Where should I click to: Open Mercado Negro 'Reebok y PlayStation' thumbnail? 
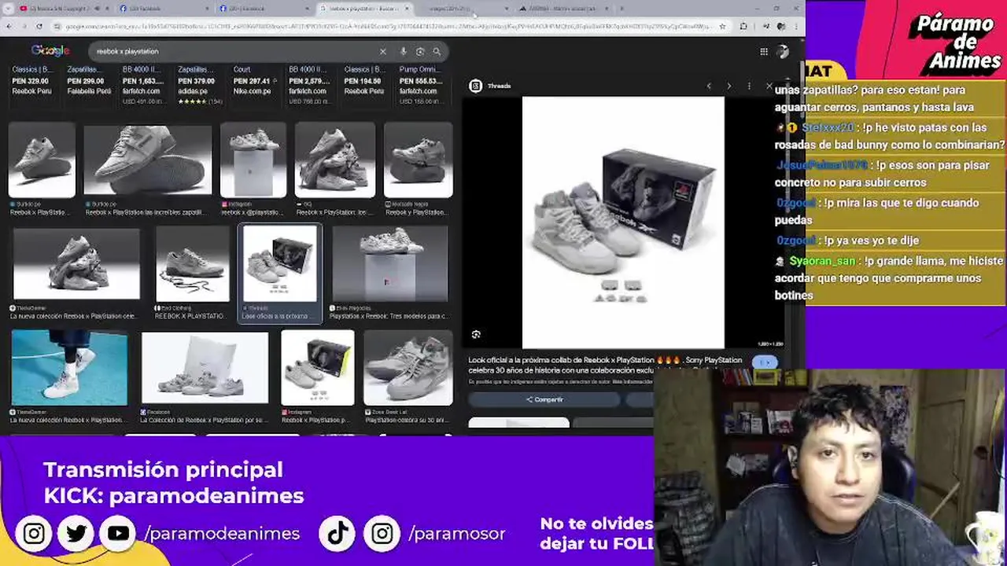click(x=418, y=160)
